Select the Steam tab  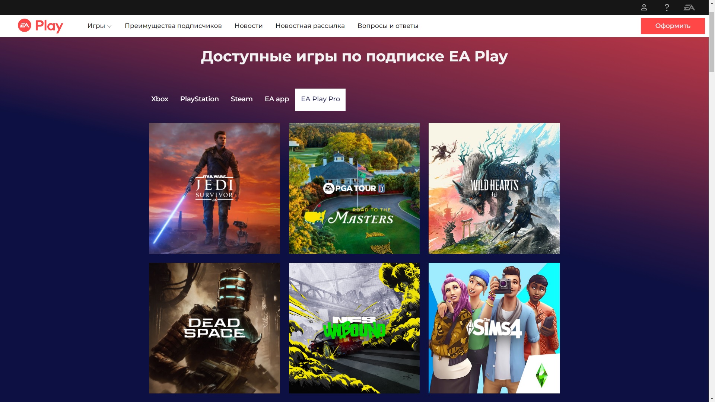pos(241,99)
